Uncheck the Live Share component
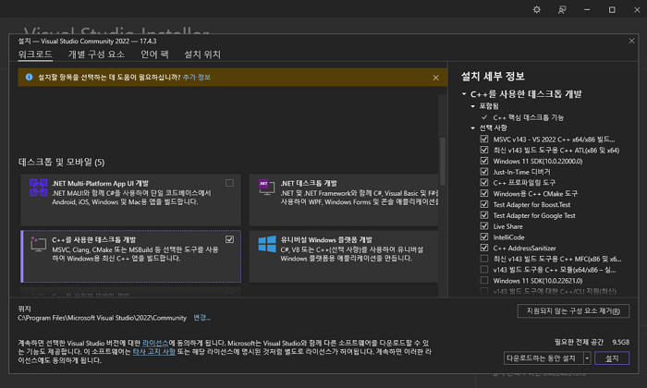Viewport: 647px width, 388px height. tap(484, 226)
